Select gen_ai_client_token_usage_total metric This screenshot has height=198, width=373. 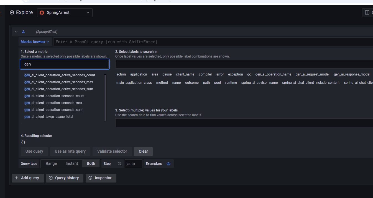click(x=49, y=117)
